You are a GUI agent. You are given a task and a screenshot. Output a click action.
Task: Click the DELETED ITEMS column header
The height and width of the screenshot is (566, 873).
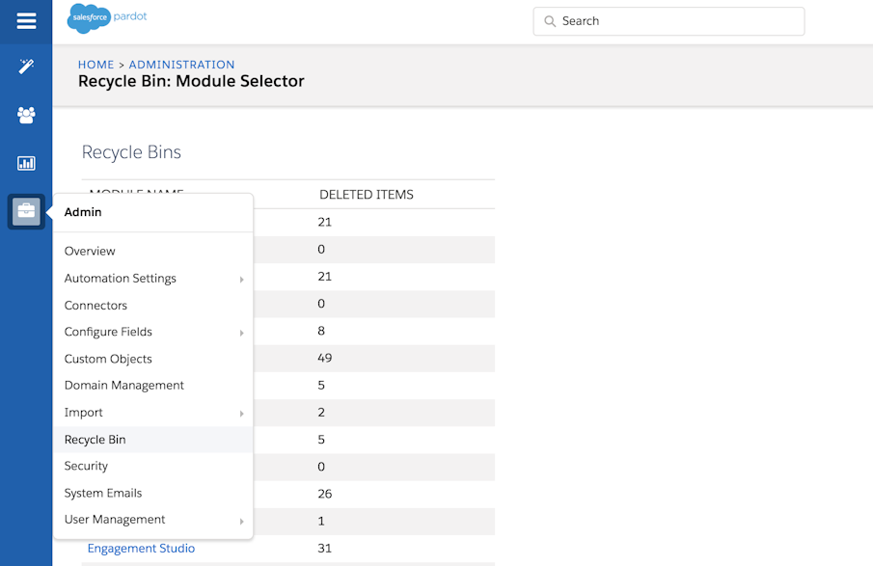tap(367, 195)
